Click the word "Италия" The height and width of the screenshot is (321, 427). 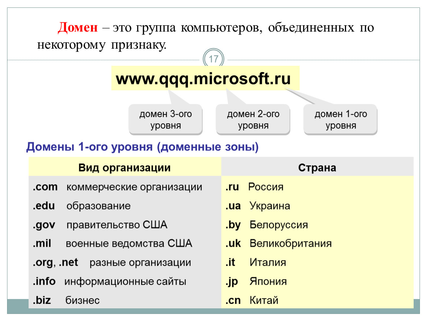268,262
